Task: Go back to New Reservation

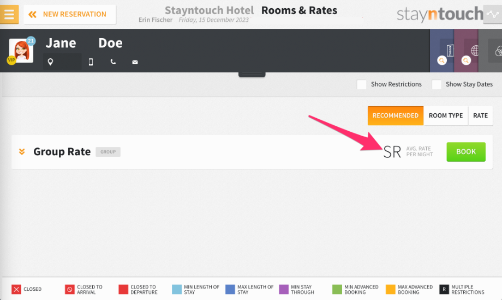Action: click(x=70, y=14)
